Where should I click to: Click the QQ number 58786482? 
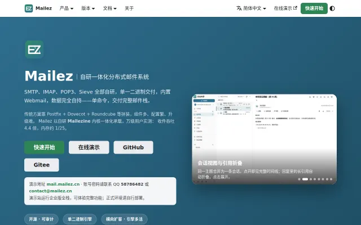point(132,184)
